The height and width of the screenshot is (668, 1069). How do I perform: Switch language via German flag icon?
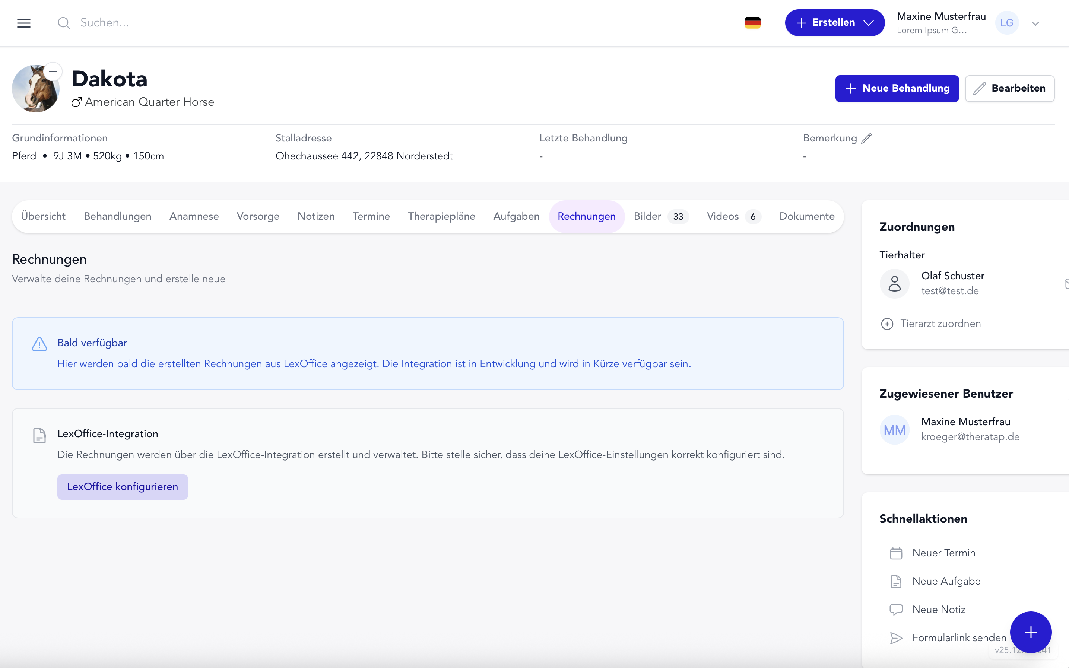(752, 23)
